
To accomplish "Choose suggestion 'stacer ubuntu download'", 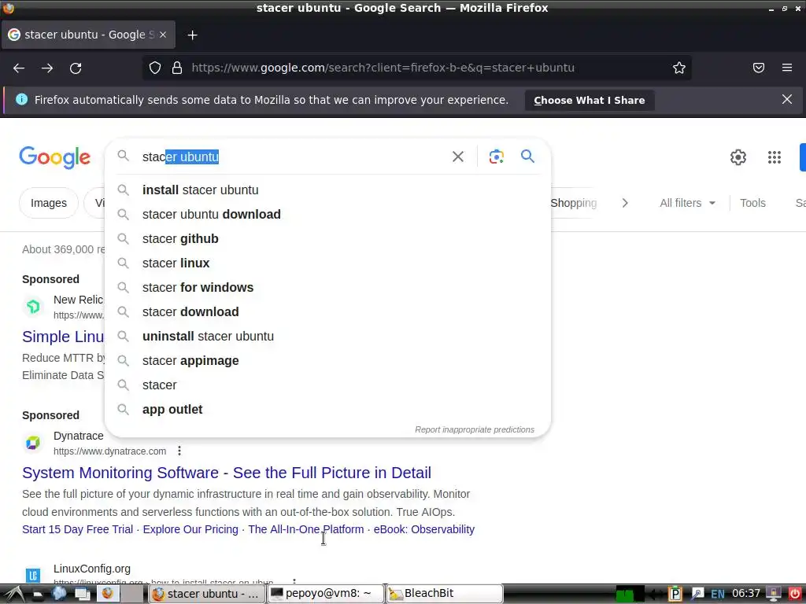I will click(327, 214).
